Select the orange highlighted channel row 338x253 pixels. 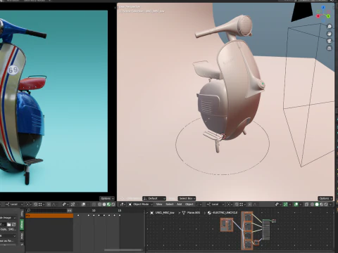[49, 216]
